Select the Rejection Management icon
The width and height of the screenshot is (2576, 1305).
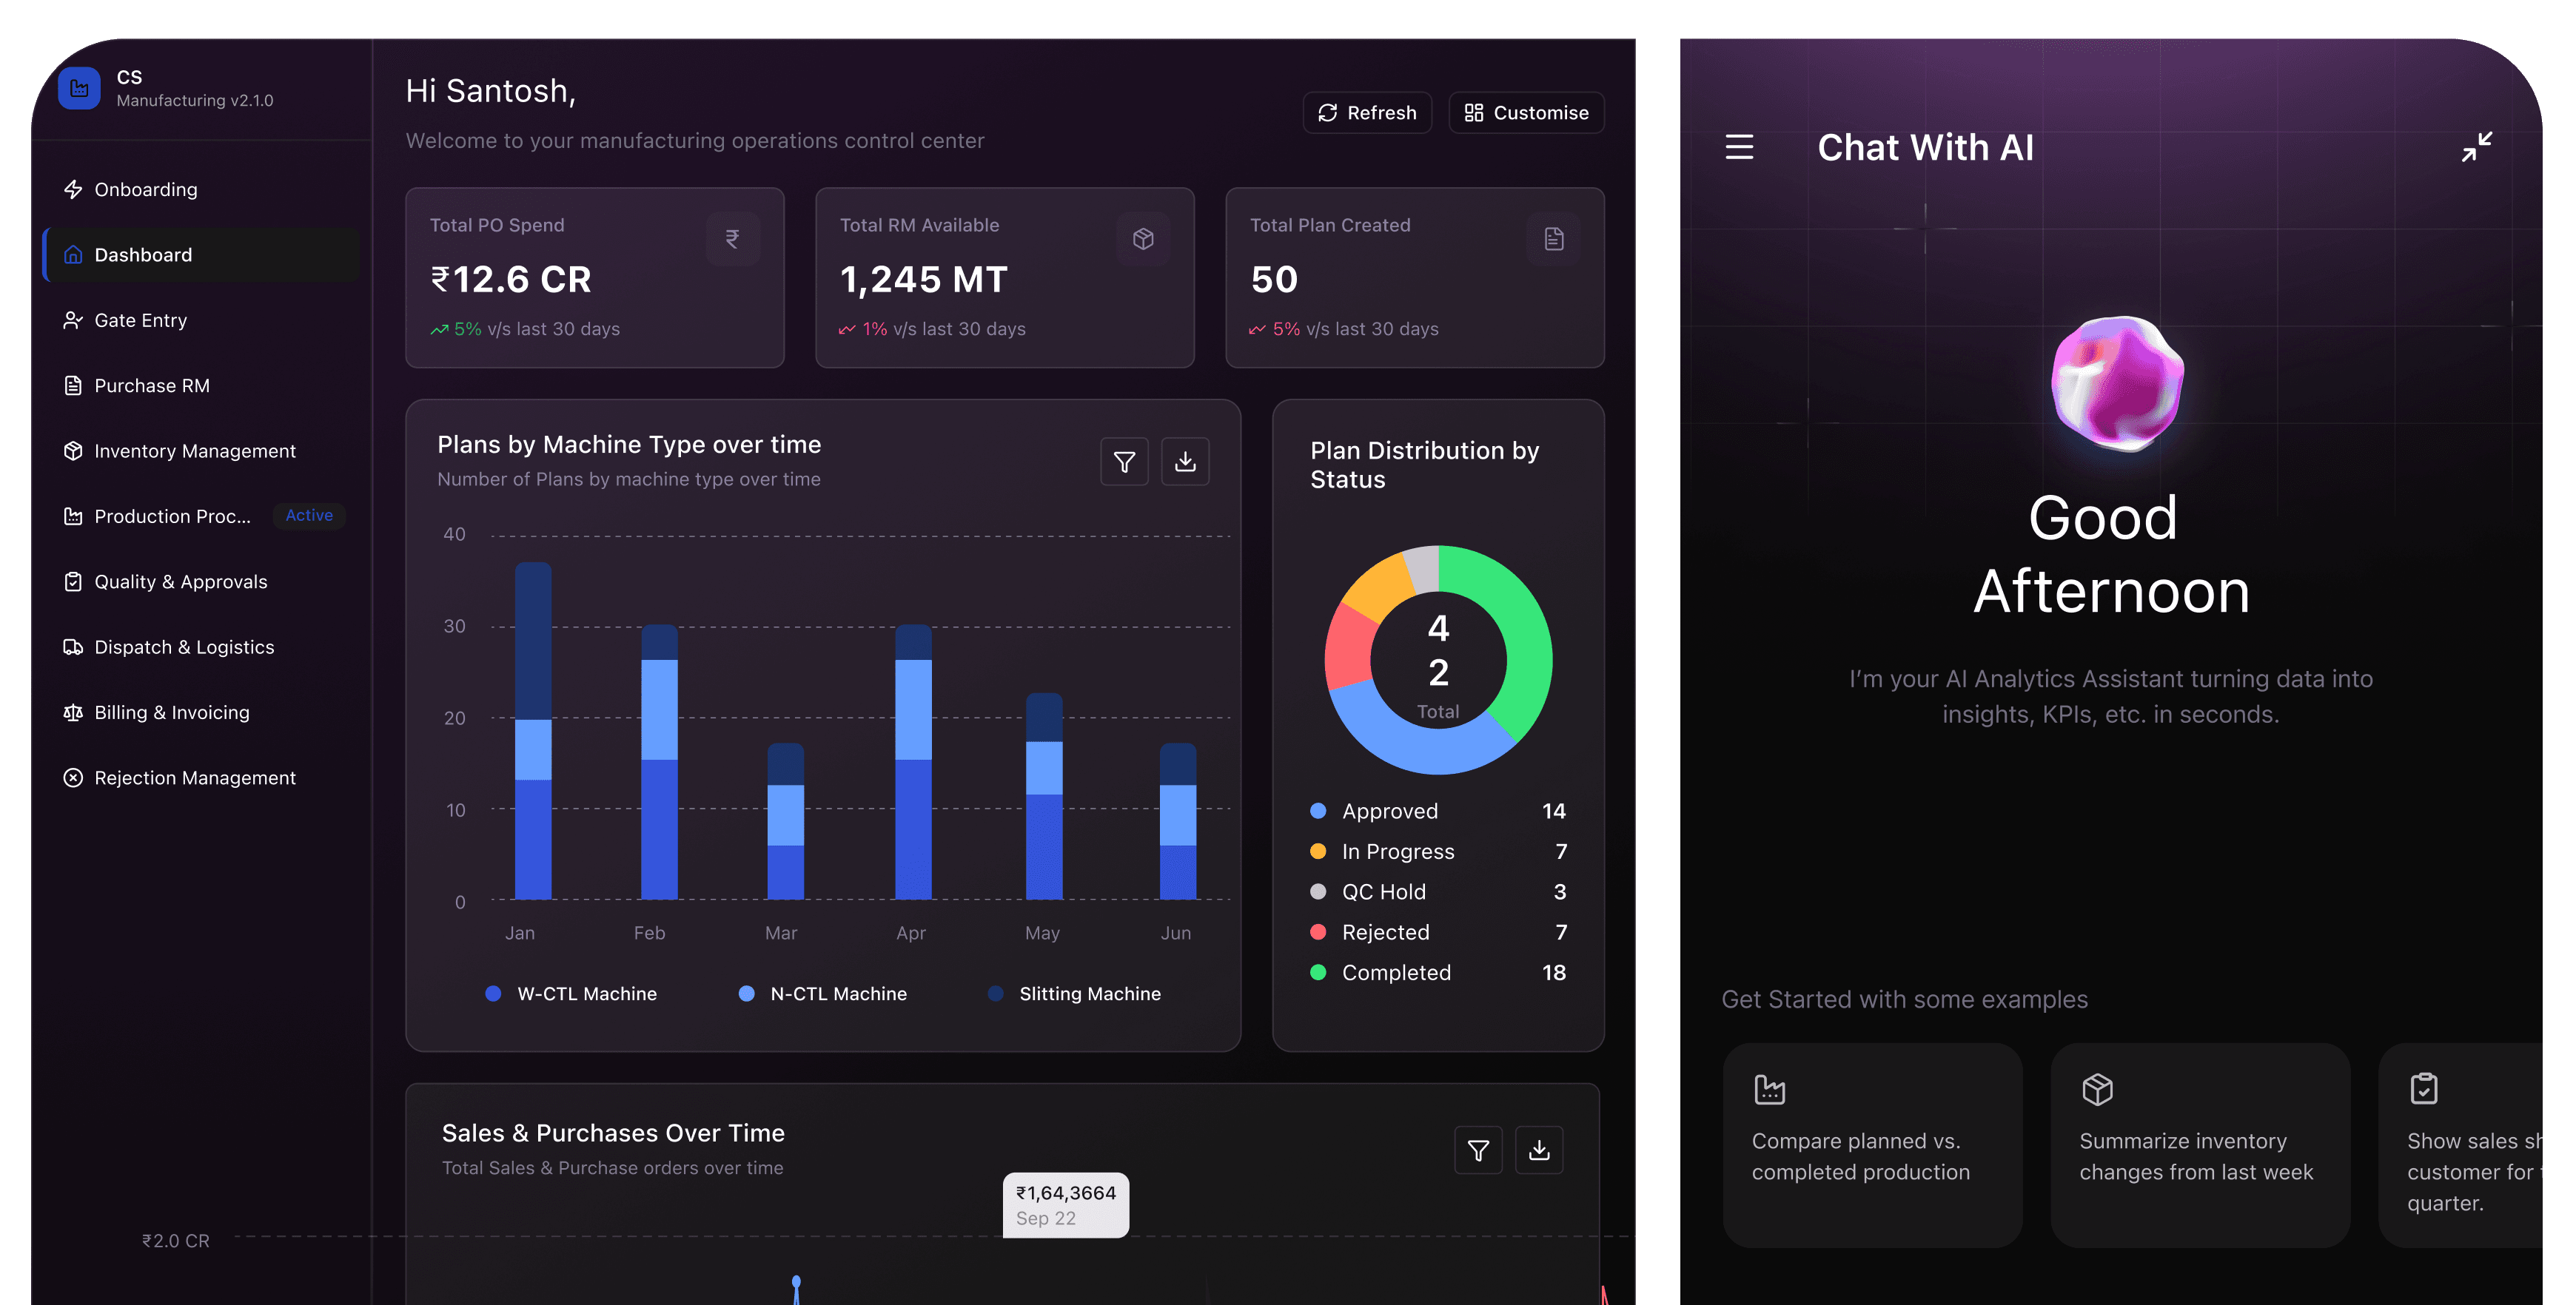(73, 778)
